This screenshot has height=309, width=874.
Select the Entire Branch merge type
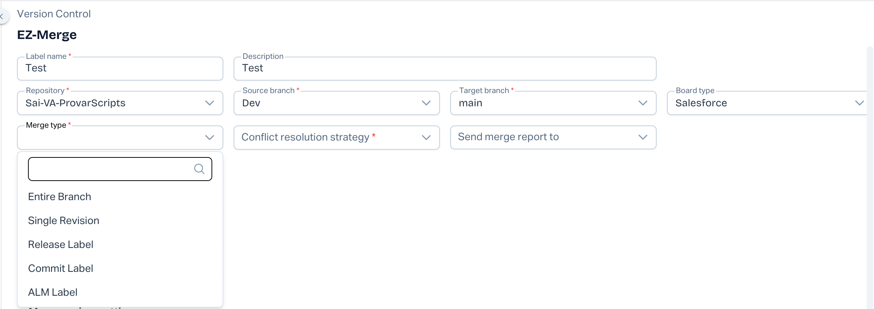(60, 197)
